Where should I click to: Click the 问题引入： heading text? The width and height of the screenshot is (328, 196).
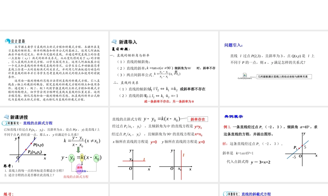pos(234,45)
